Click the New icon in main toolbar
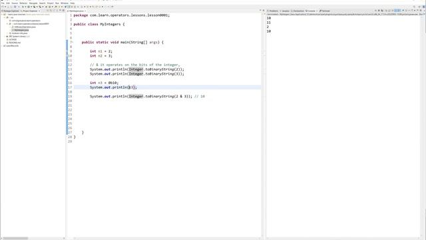 pyautogui.click(x=3, y=7)
